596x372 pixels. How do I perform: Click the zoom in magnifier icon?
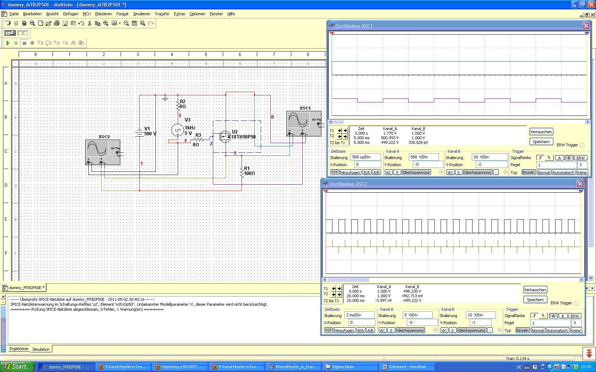[106, 23]
